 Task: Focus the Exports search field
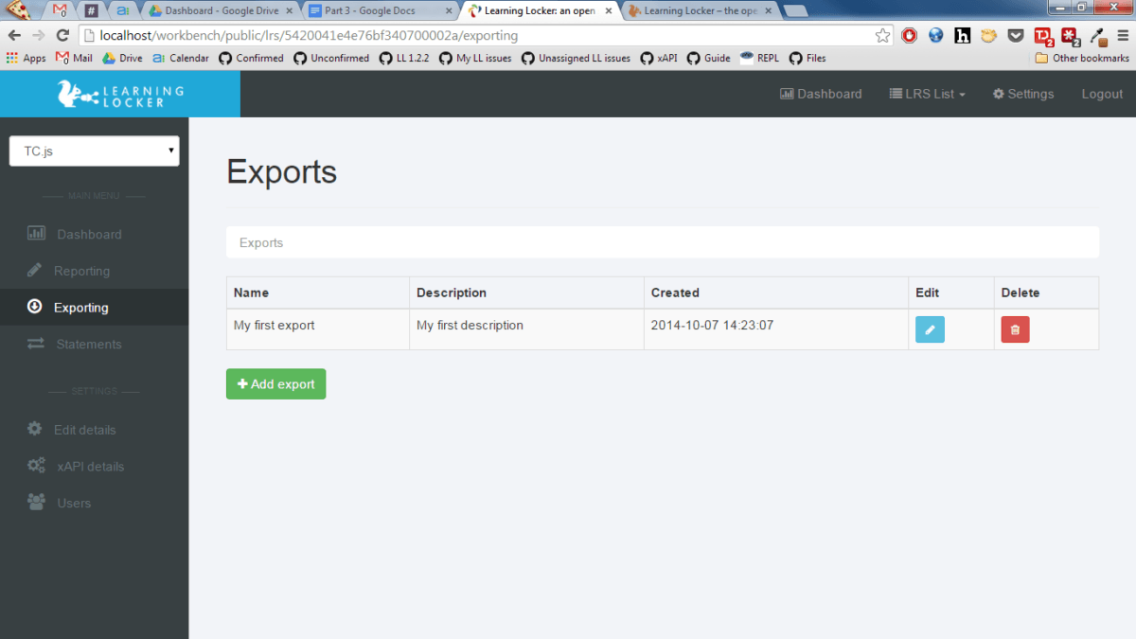pos(663,242)
